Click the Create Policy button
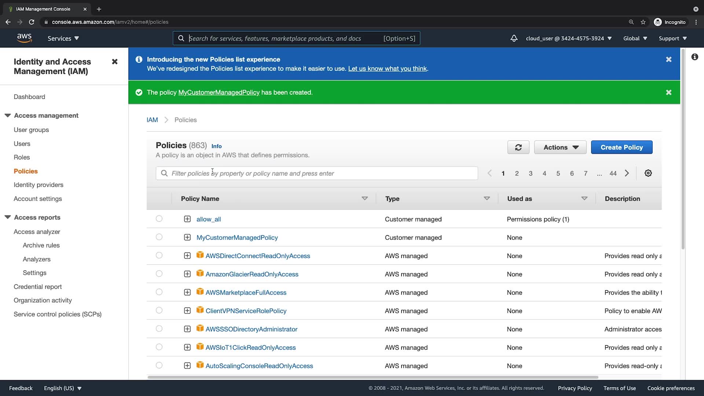The image size is (704, 396). click(621, 147)
